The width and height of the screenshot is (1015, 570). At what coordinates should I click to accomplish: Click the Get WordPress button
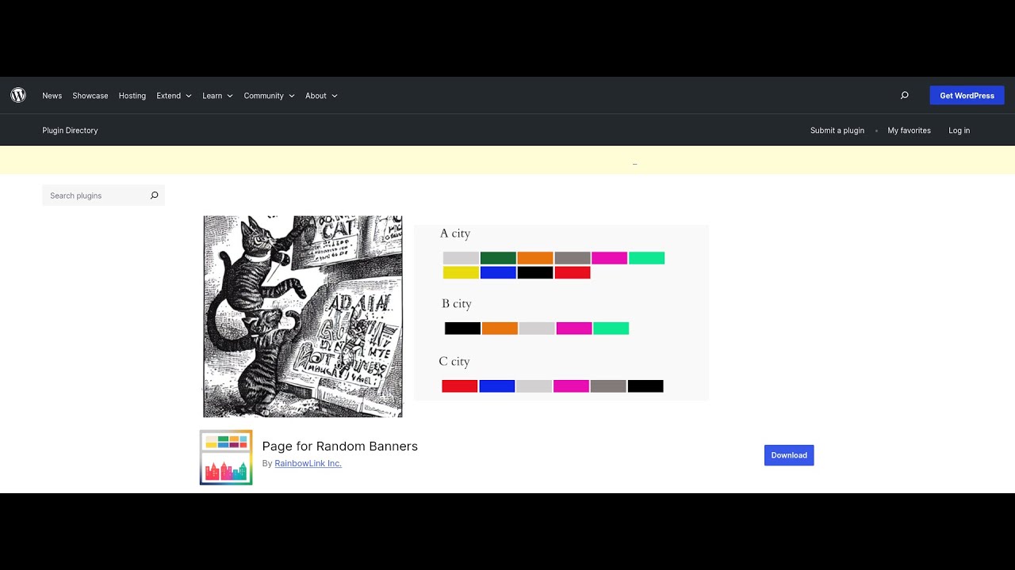[967, 96]
